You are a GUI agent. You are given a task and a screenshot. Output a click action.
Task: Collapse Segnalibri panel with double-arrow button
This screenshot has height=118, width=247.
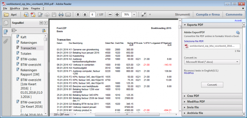coord(41,23)
